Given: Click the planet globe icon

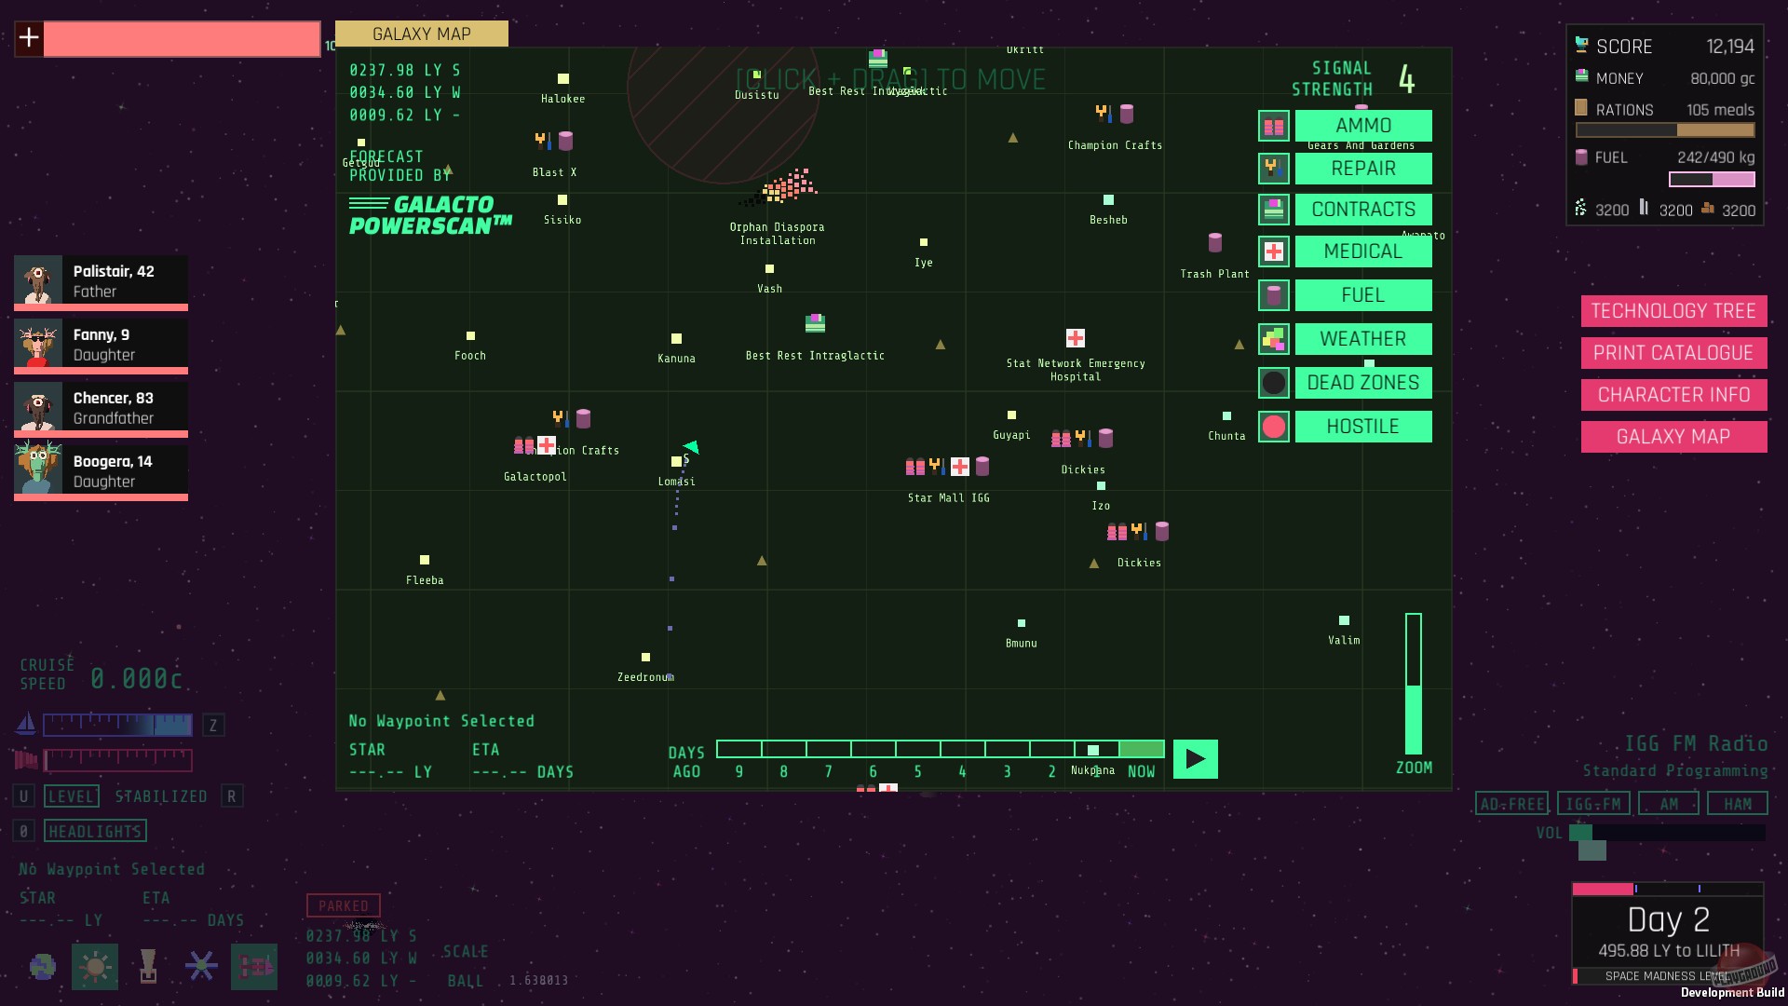Looking at the screenshot, I should tap(42, 967).
